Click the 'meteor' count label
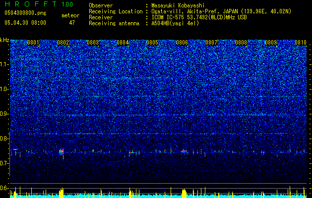The image size is (312, 198). [70, 15]
